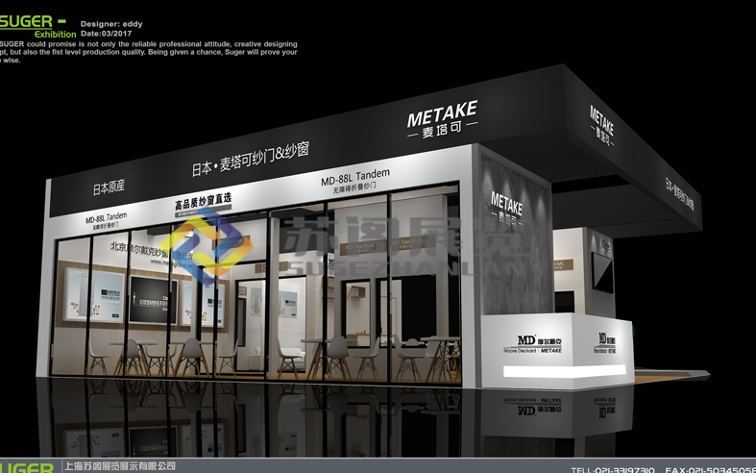
Task: Select the "Date: 03/2017" text
Action: coord(106,34)
